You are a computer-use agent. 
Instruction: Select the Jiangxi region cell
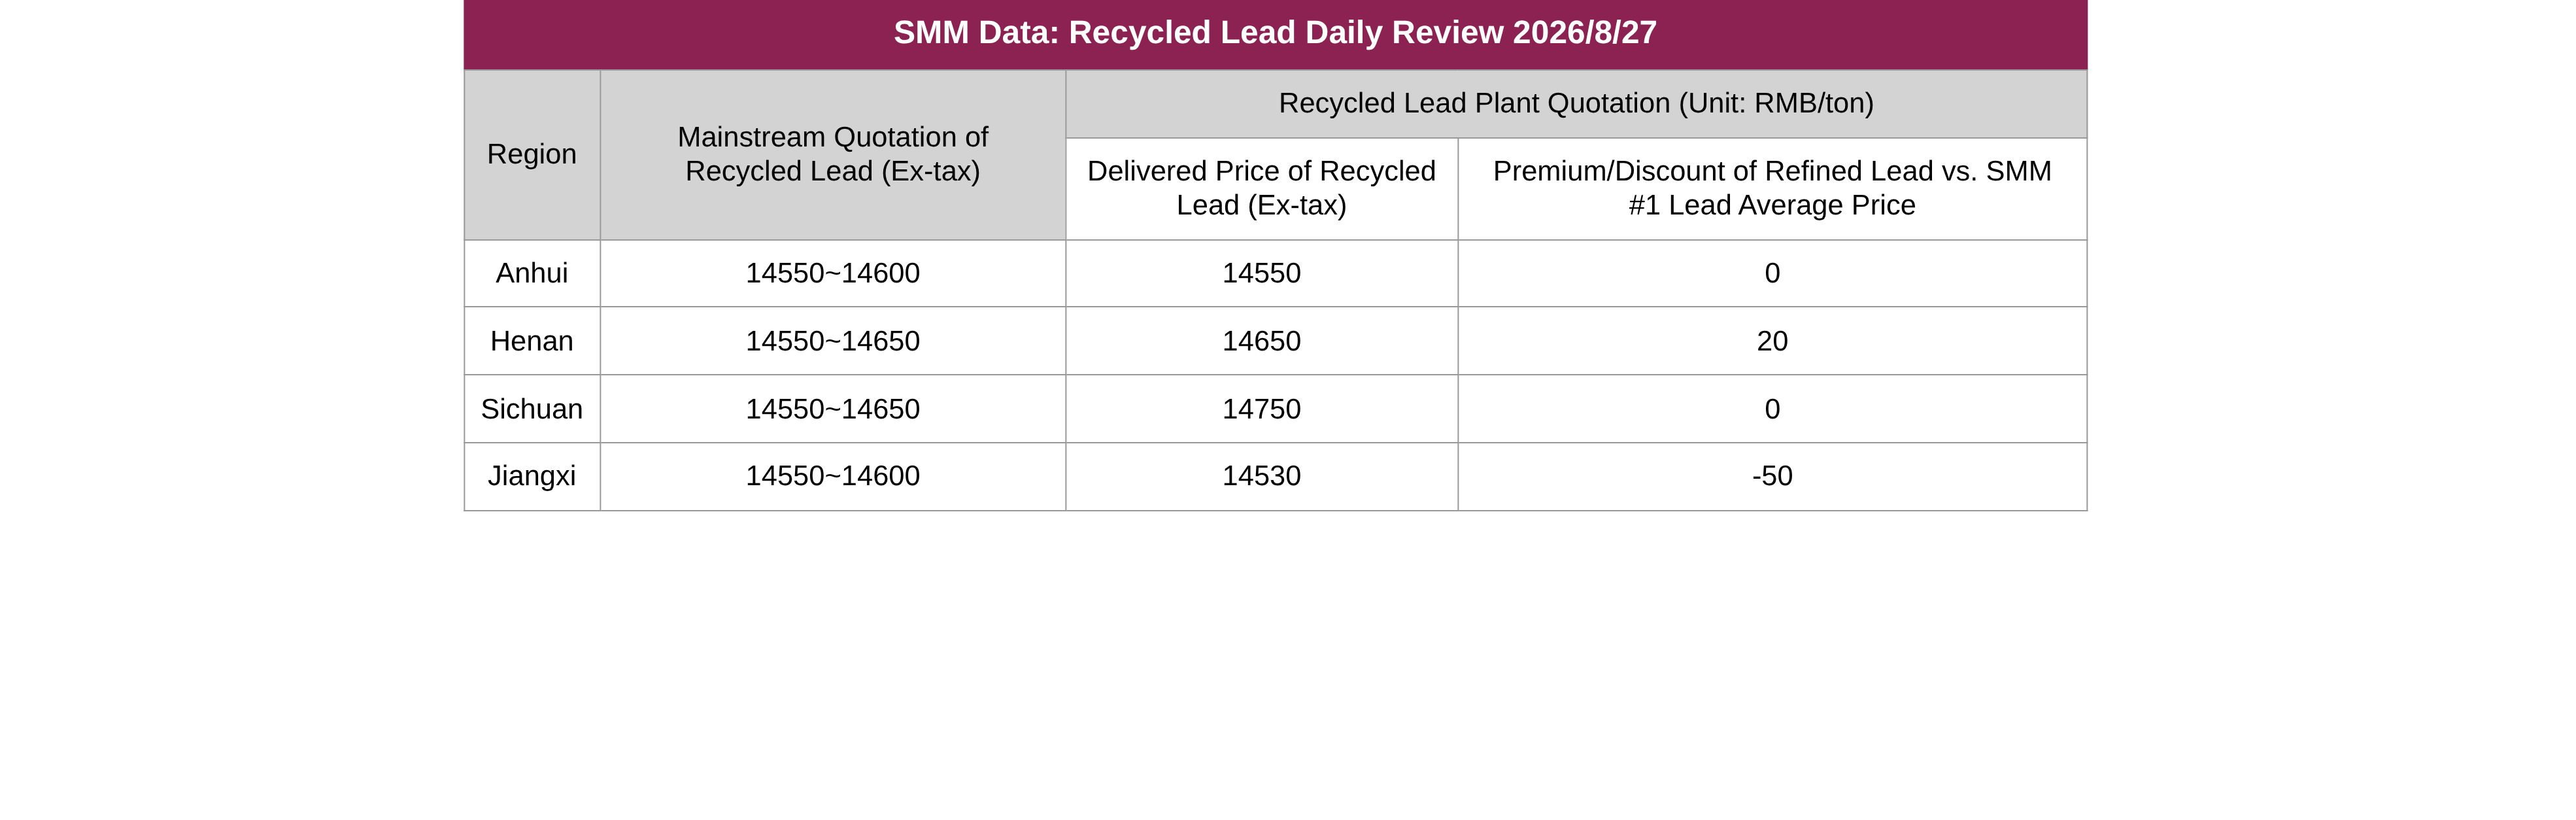(532, 476)
